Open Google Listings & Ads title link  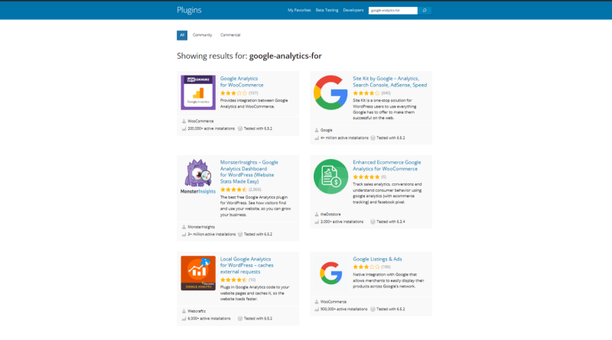pyautogui.click(x=377, y=259)
